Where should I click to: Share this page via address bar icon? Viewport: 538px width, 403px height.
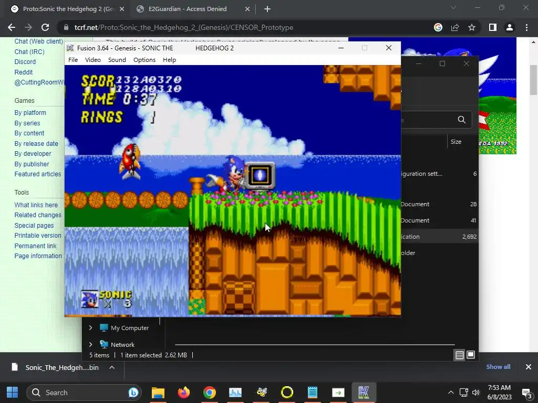[455, 27]
